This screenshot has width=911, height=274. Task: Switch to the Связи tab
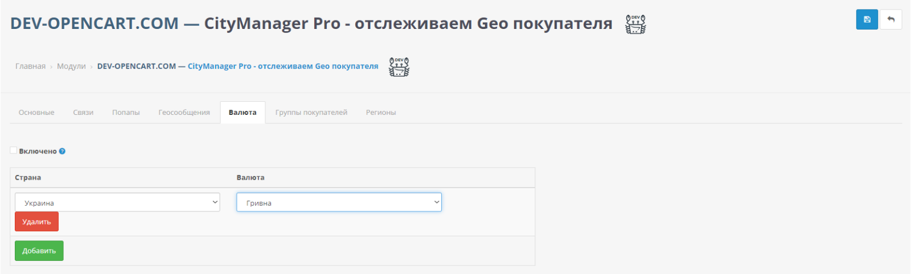point(83,113)
